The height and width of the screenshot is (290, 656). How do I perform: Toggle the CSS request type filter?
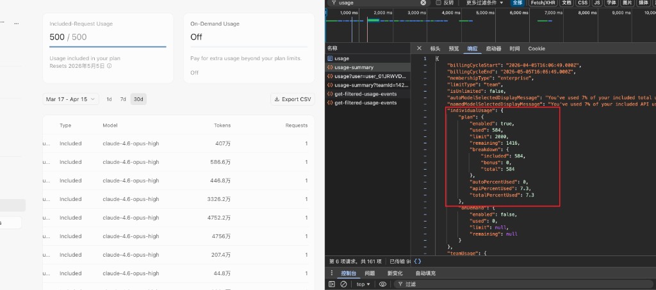click(x=582, y=3)
